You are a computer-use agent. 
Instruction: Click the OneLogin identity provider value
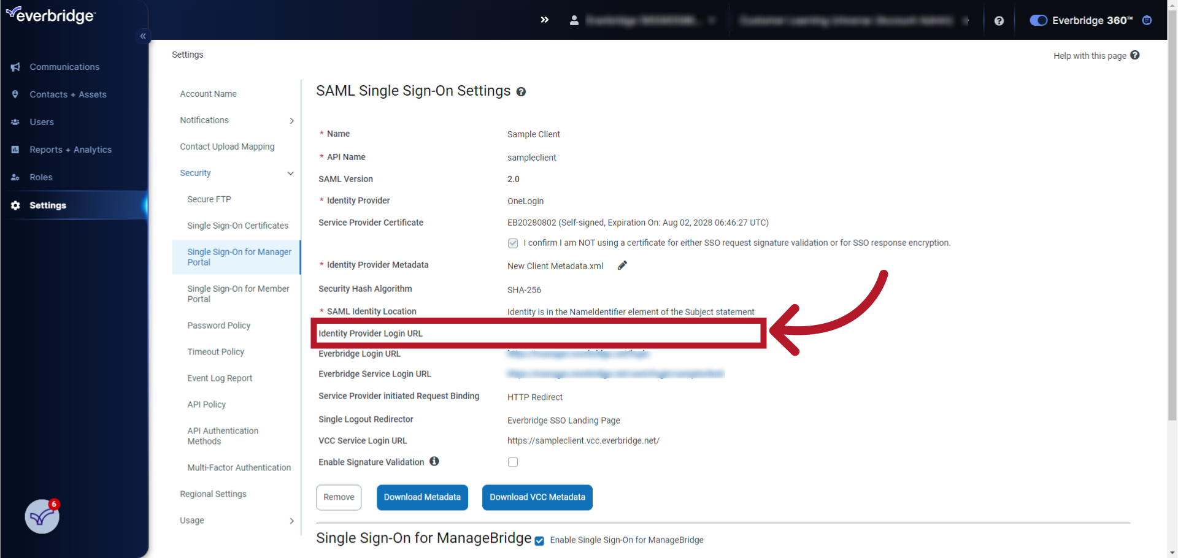click(525, 201)
